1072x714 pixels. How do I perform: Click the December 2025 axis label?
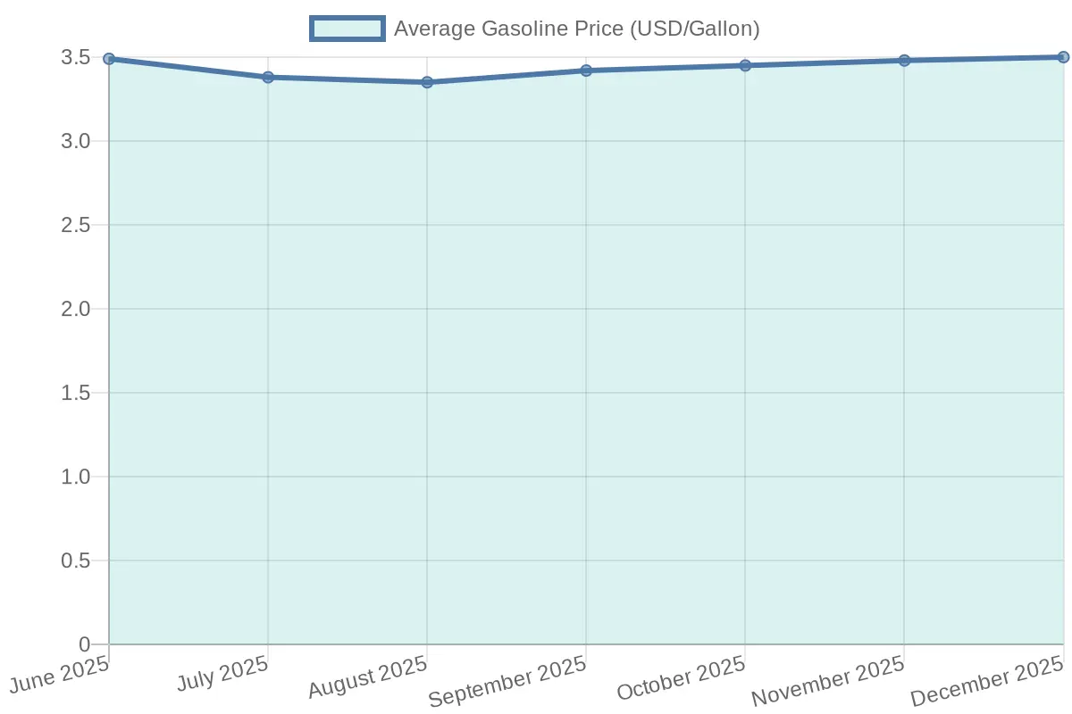coord(988,680)
